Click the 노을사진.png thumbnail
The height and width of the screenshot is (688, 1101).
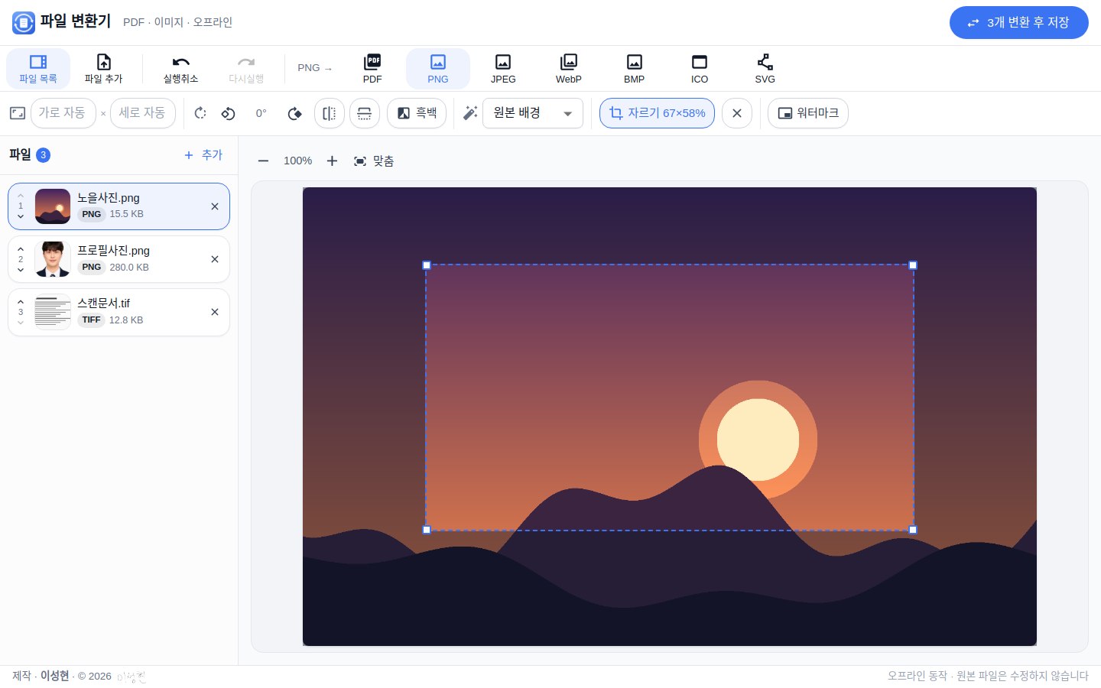tap(53, 206)
